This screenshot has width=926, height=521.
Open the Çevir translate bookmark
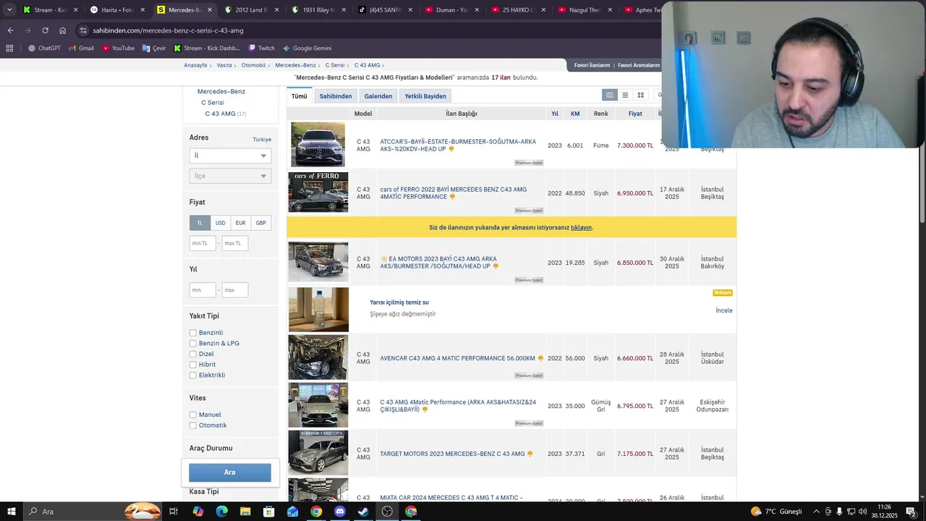[154, 48]
